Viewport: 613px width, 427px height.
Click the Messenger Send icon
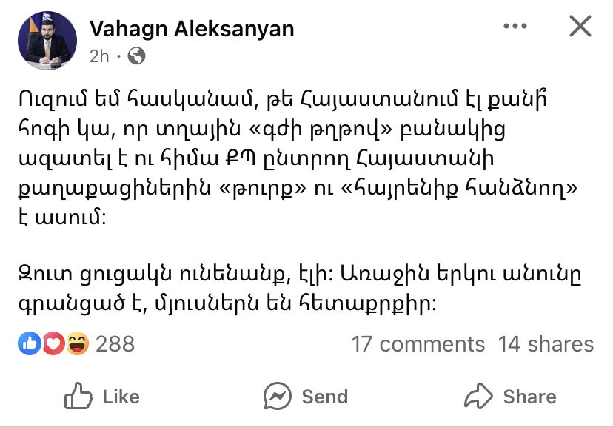[278, 396]
